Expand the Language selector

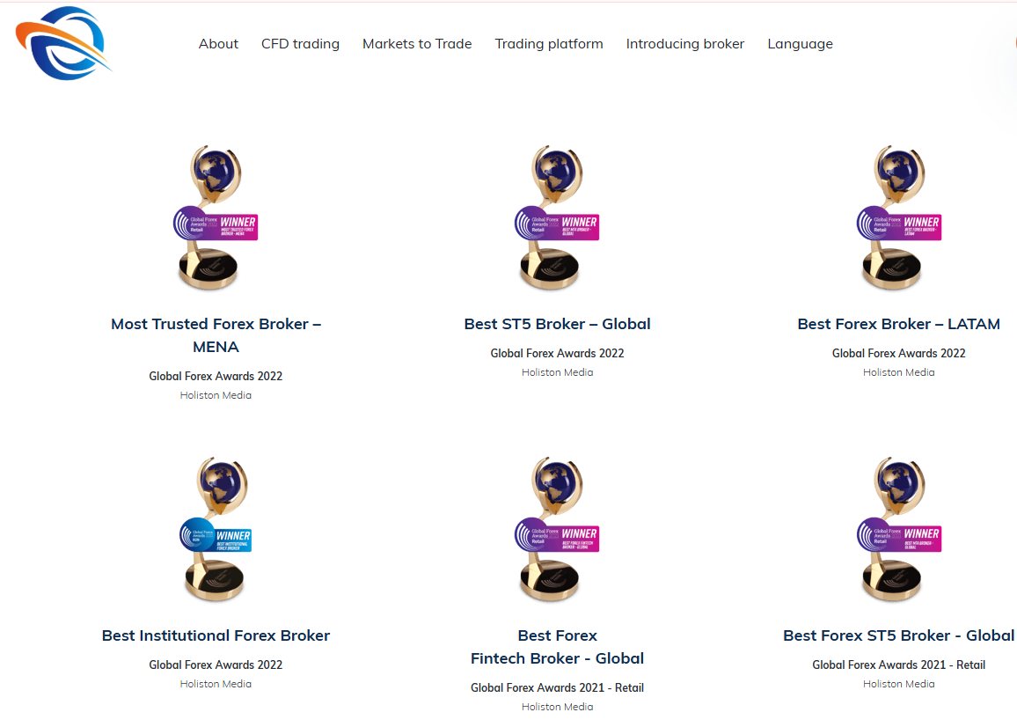(800, 44)
